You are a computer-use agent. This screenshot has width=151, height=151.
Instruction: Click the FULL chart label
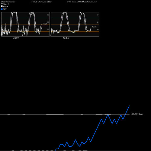tap(66, 38)
